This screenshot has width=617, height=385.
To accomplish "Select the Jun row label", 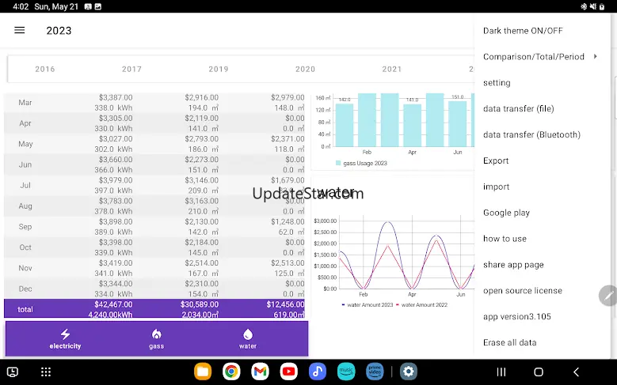I will [x=25, y=164].
